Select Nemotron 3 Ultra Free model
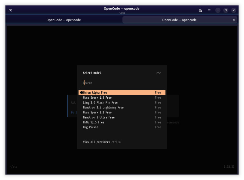Screen dimensions: 244x180 (x=122, y=117)
